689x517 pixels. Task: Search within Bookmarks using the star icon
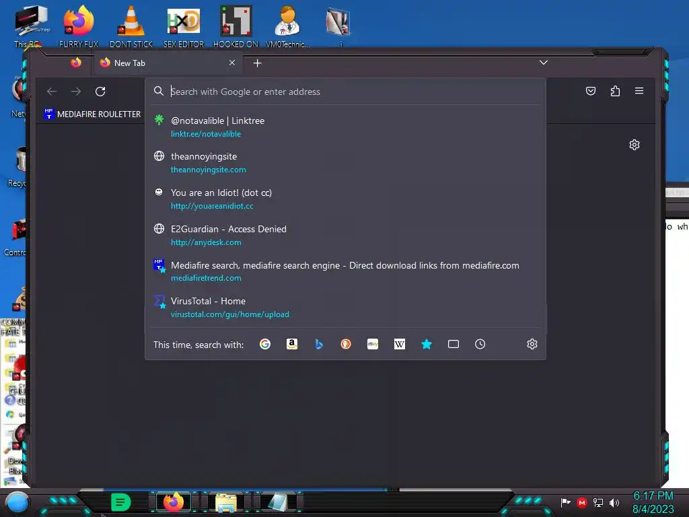coord(426,344)
